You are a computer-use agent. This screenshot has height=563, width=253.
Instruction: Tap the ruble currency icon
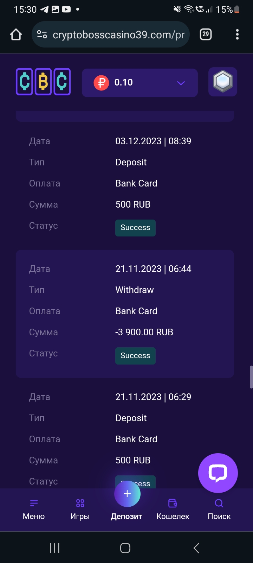tap(101, 83)
